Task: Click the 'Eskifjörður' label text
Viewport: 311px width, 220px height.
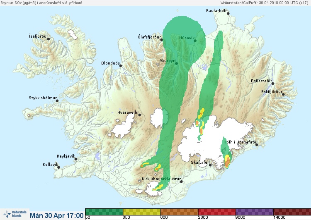Action: click(x=272, y=92)
